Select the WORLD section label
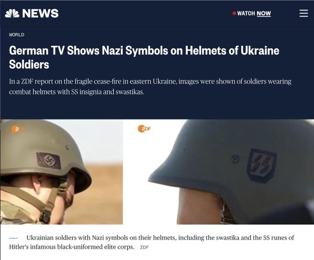314x260 pixels. 17,35
